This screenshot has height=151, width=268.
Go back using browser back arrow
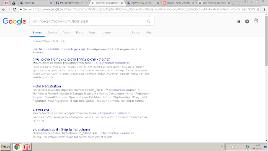click(x=4, y=9)
